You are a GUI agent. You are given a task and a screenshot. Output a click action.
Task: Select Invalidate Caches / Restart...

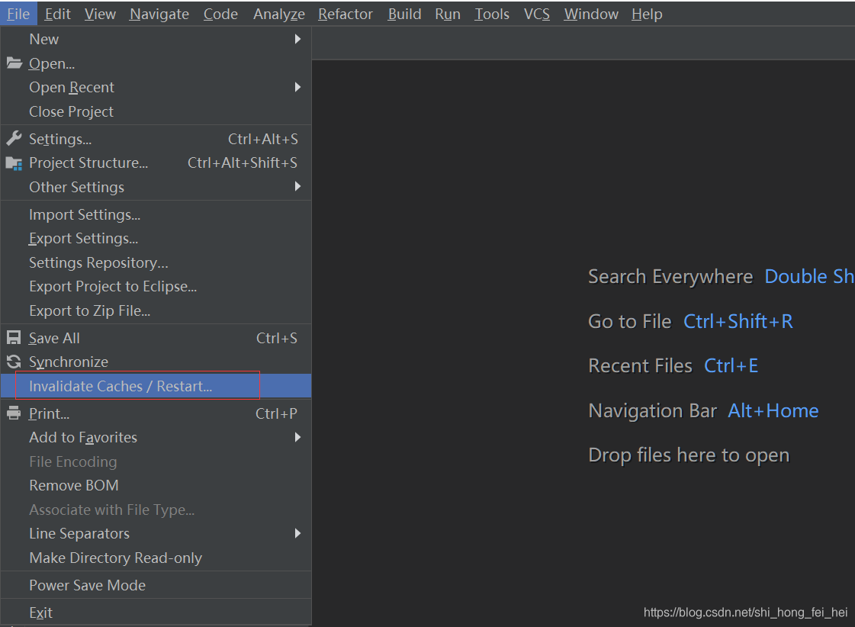tap(156, 385)
